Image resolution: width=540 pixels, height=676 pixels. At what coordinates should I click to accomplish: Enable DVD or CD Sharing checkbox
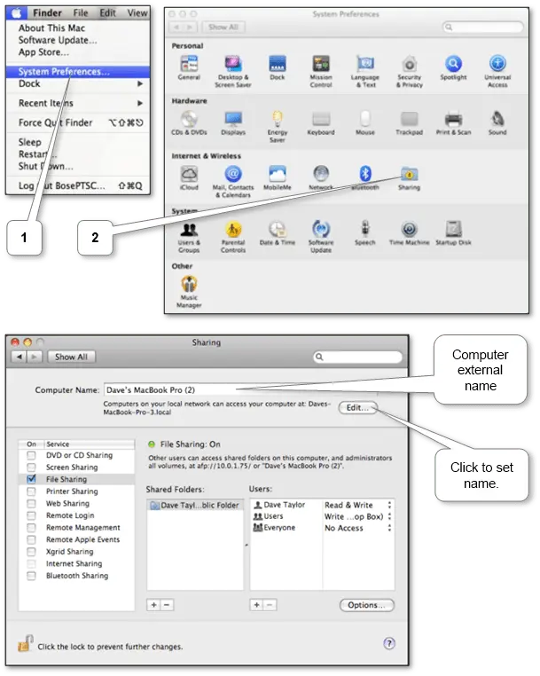pos(31,455)
